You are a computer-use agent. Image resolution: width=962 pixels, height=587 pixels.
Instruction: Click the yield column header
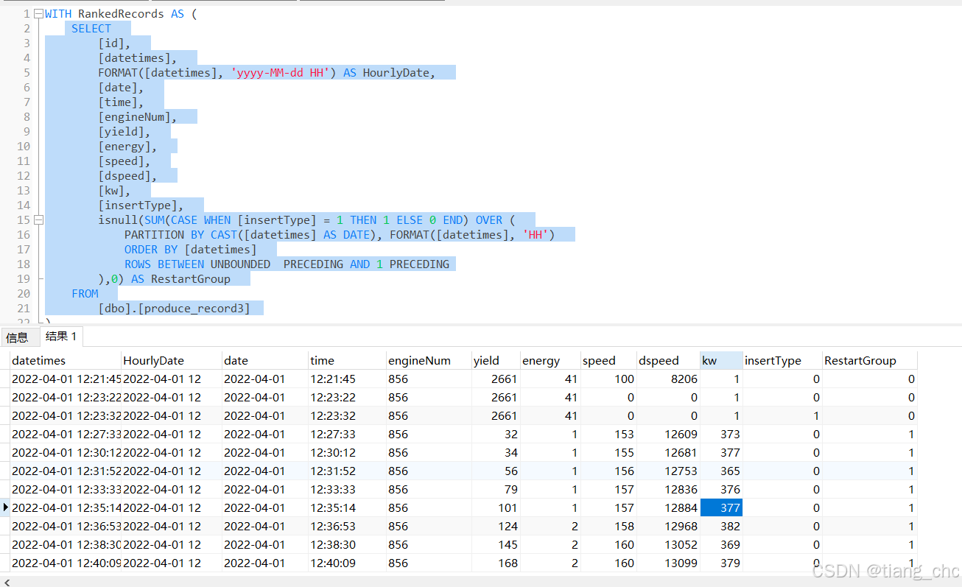(496, 361)
